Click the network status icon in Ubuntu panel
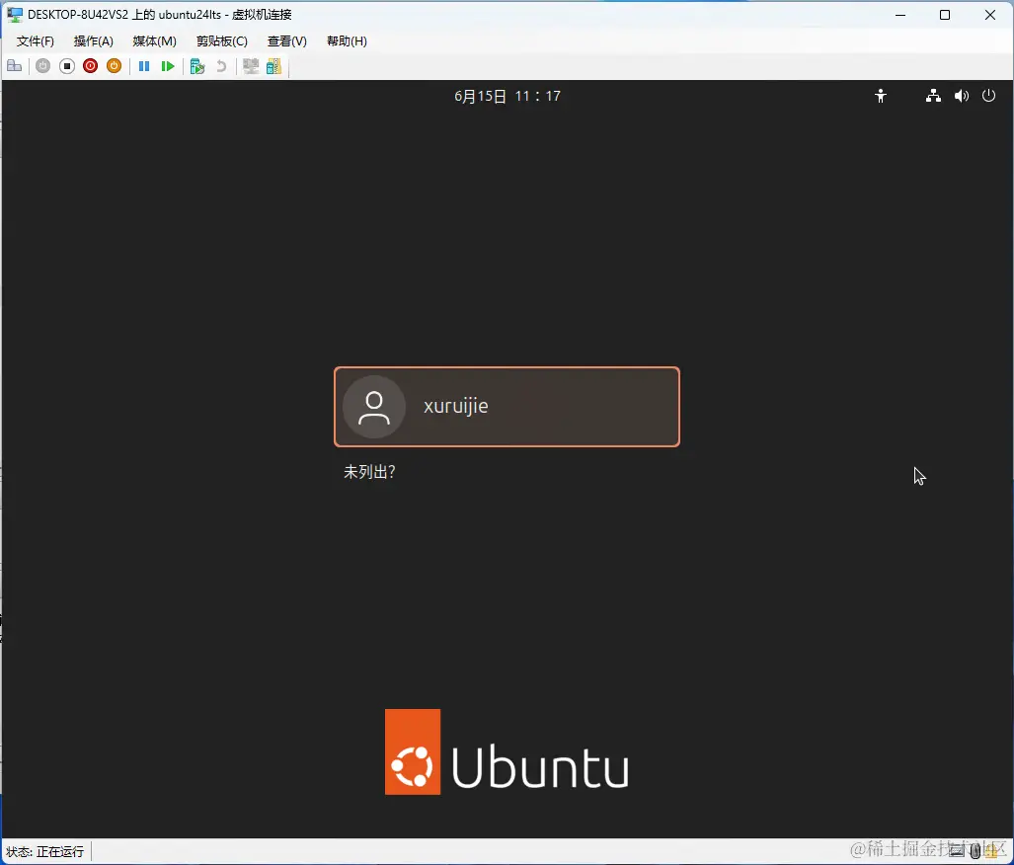The width and height of the screenshot is (1014, 865). point(933,97)
